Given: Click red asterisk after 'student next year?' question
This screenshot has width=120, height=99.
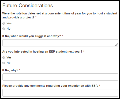Looking at the screenshot, I should [x=84, y=52].
